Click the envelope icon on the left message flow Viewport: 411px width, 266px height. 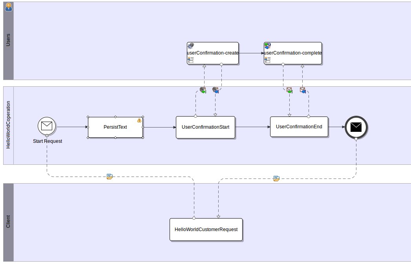(x=109, y=176)
